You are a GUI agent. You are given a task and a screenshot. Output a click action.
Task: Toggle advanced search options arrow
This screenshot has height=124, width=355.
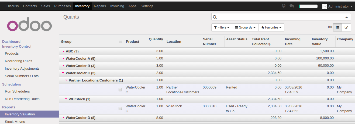pos(347,17)
